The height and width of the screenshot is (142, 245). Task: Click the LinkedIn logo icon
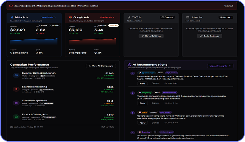pos(188,17)
